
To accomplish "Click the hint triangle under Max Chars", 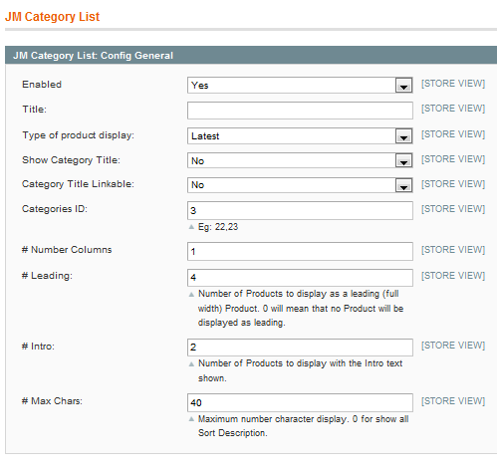I will coord(191,419).
